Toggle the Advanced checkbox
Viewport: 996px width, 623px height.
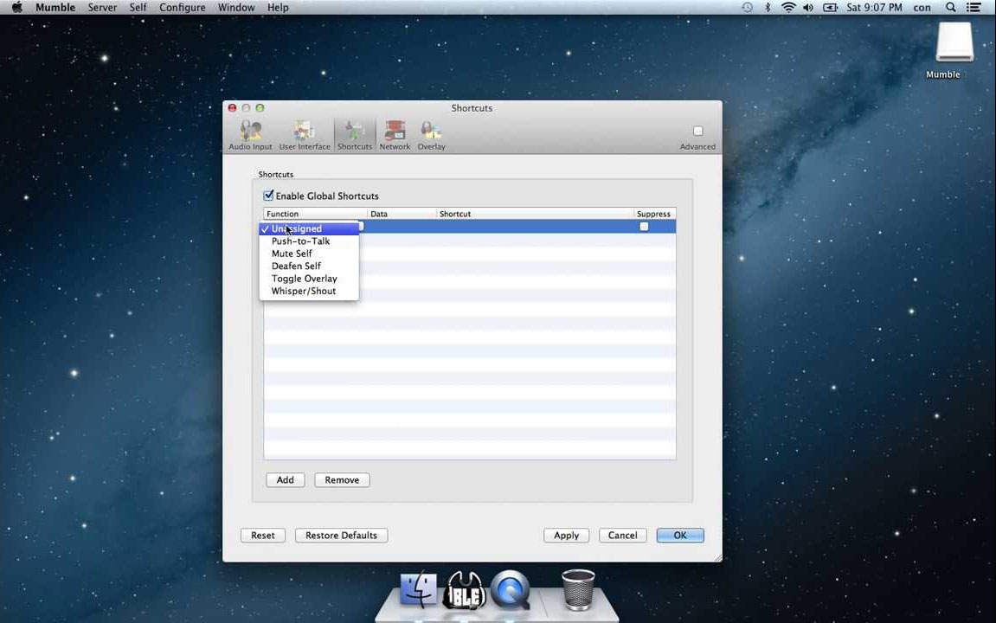(698, 131)
